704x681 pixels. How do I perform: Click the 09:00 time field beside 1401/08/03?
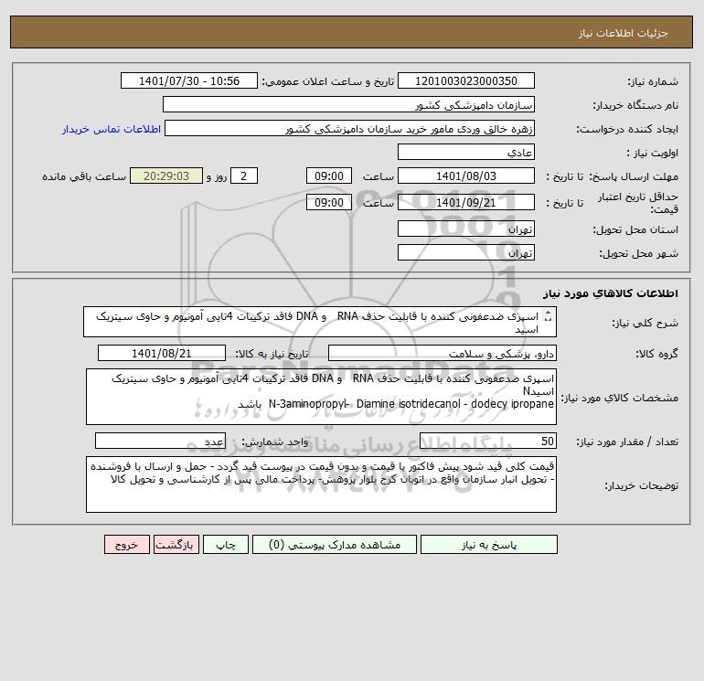coord(329,176)
